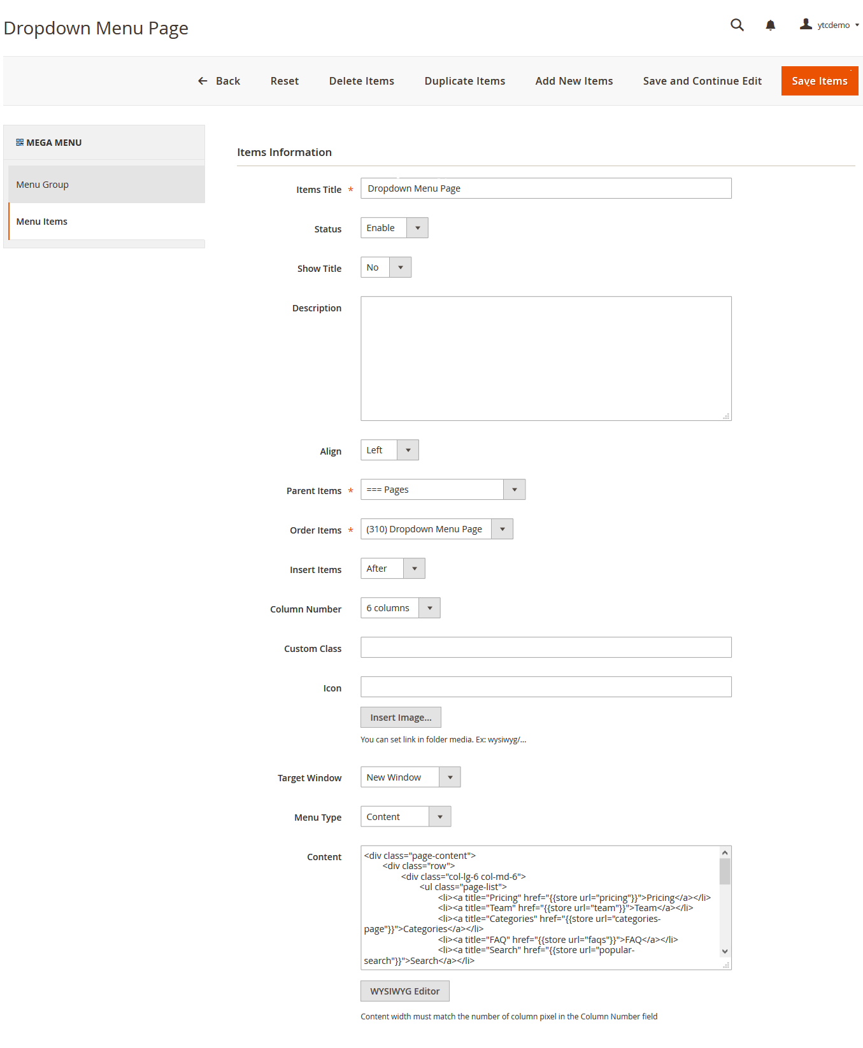Click the Back arrow icon

(203, 81)
